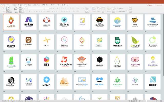
Task: Click the Reset slide button
Action: (x=22, y=10)
